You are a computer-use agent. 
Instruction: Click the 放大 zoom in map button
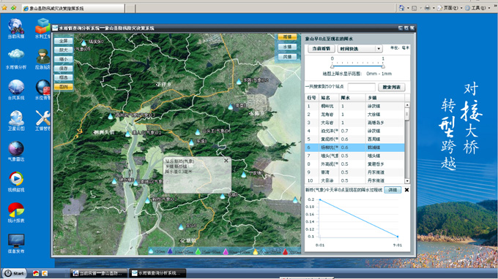coord(64,50)
